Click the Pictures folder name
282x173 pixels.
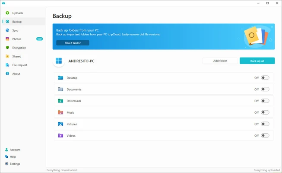pyautogui.click(x=72, y=124)
